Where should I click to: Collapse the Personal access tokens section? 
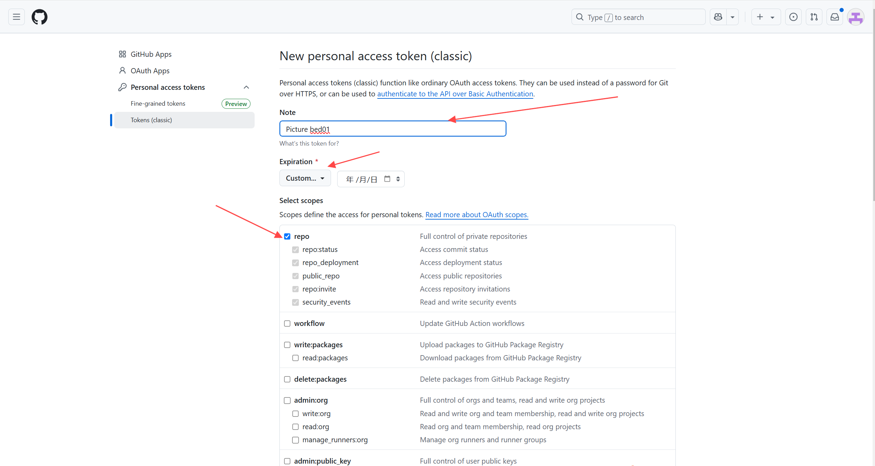(246, 87)
